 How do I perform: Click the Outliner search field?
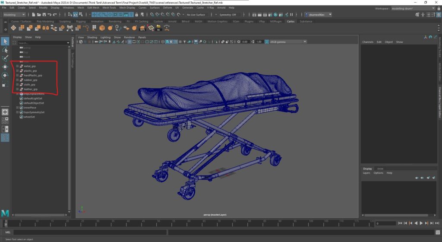coord(41,43)
